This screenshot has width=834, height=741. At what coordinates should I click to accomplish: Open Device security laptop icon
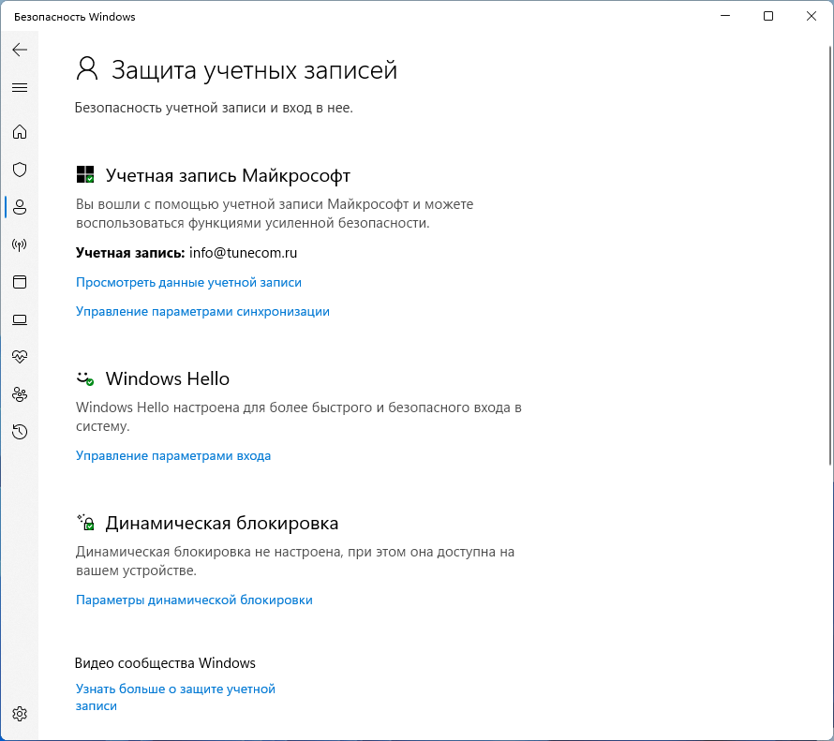(x=20, y=319)
